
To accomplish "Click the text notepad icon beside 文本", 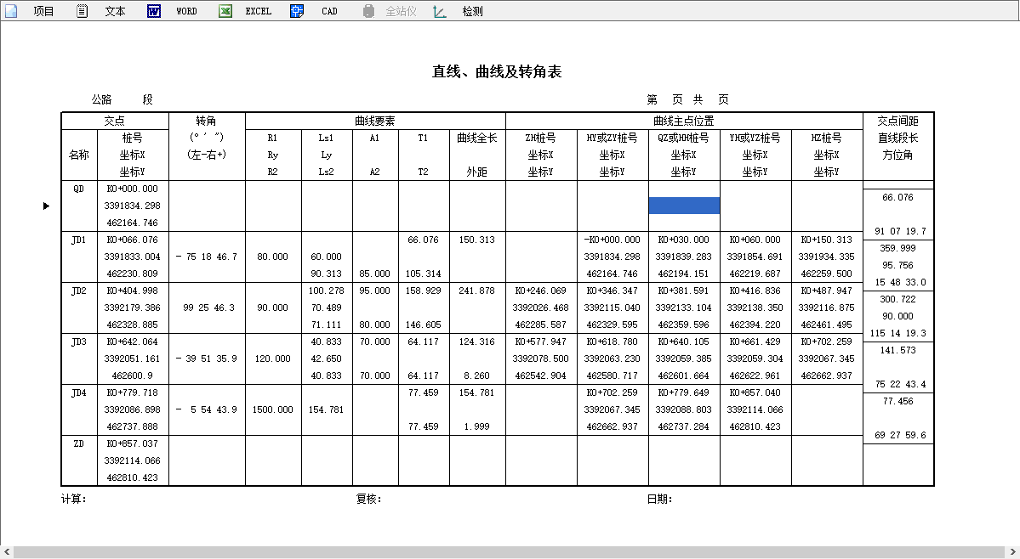I will click(x=82, y=11).
